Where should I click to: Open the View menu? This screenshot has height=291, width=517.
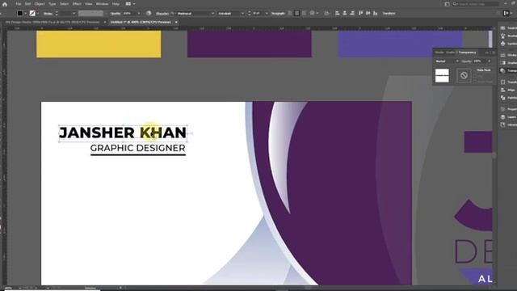(89, 4)
